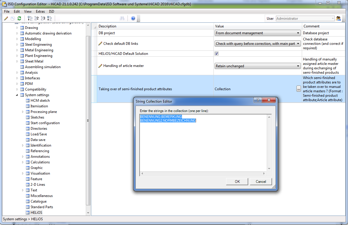This screenshot has width=348, height=225.
Task: Collapse the System settings tree node
Action: pyautogui.click(x=17, y=95)
